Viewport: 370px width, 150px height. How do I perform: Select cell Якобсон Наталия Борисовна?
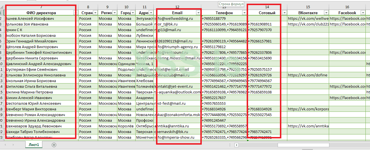pos(41,35)
